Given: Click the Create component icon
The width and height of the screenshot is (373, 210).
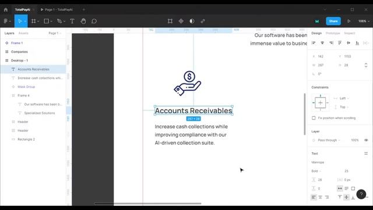Looking at the screenshot, I should tap(181, 21).
